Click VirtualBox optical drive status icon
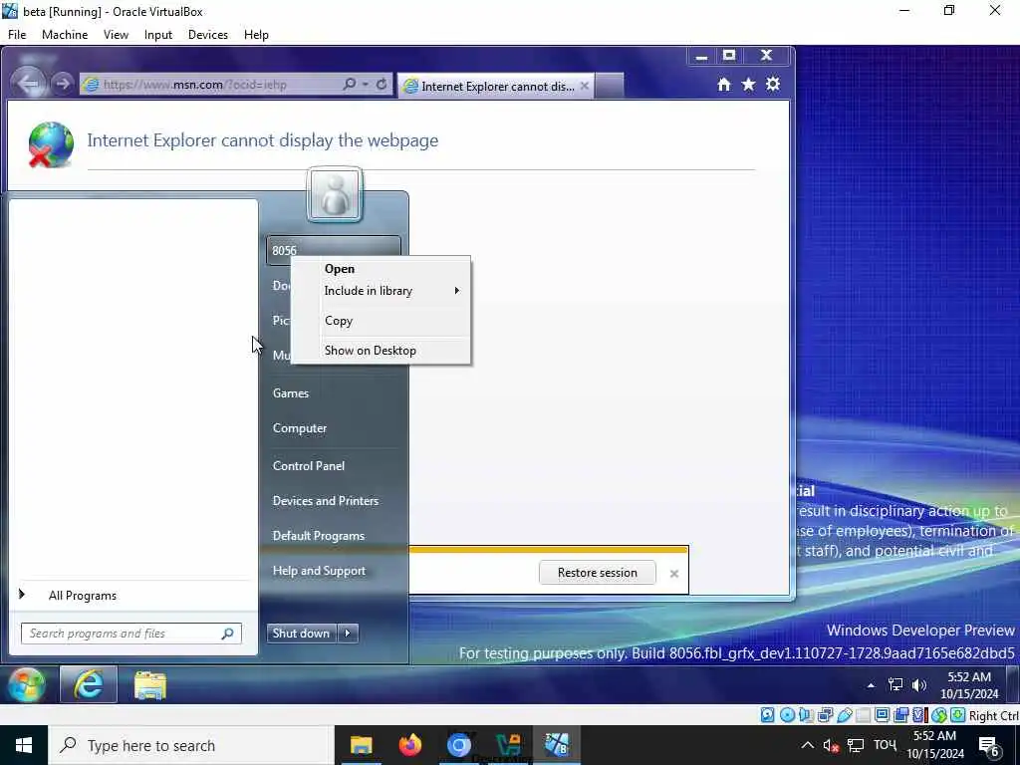 pyautogui.click(x=787, y=715)
